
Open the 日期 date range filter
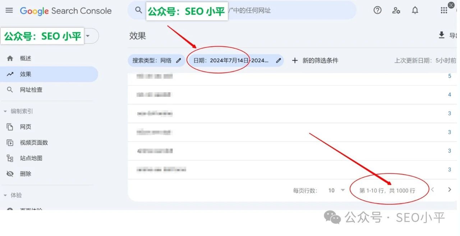click(236, 60)
